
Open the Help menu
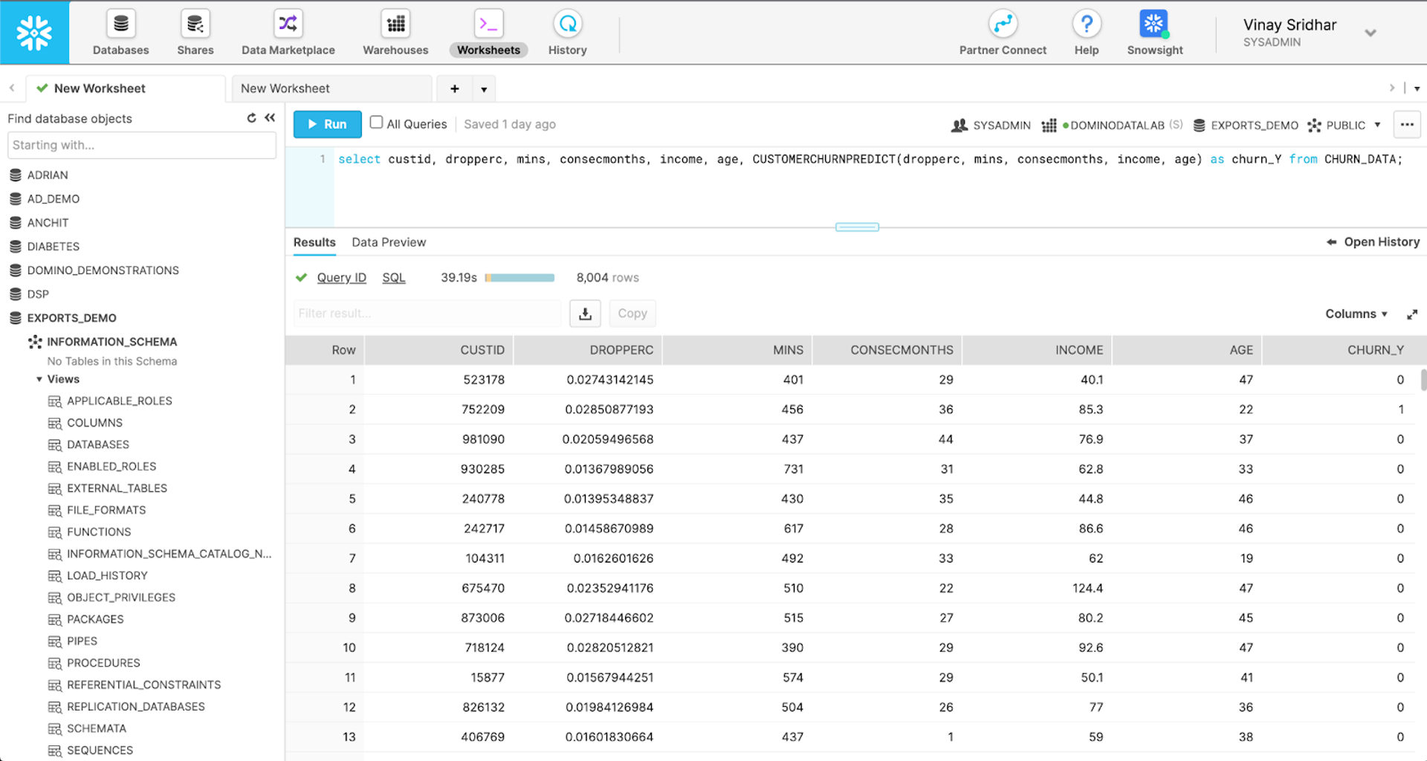[x=1086, y=33]
